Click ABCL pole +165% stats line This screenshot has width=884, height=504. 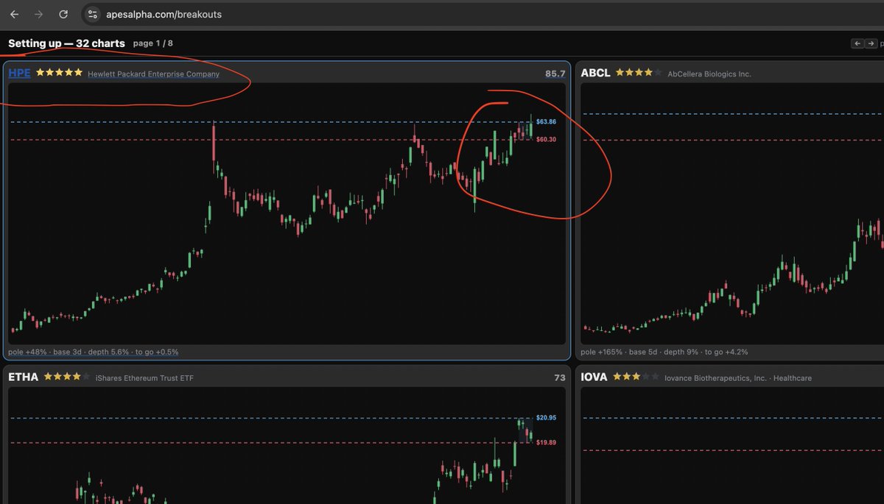pyautogui.click(x=664, y=352)
